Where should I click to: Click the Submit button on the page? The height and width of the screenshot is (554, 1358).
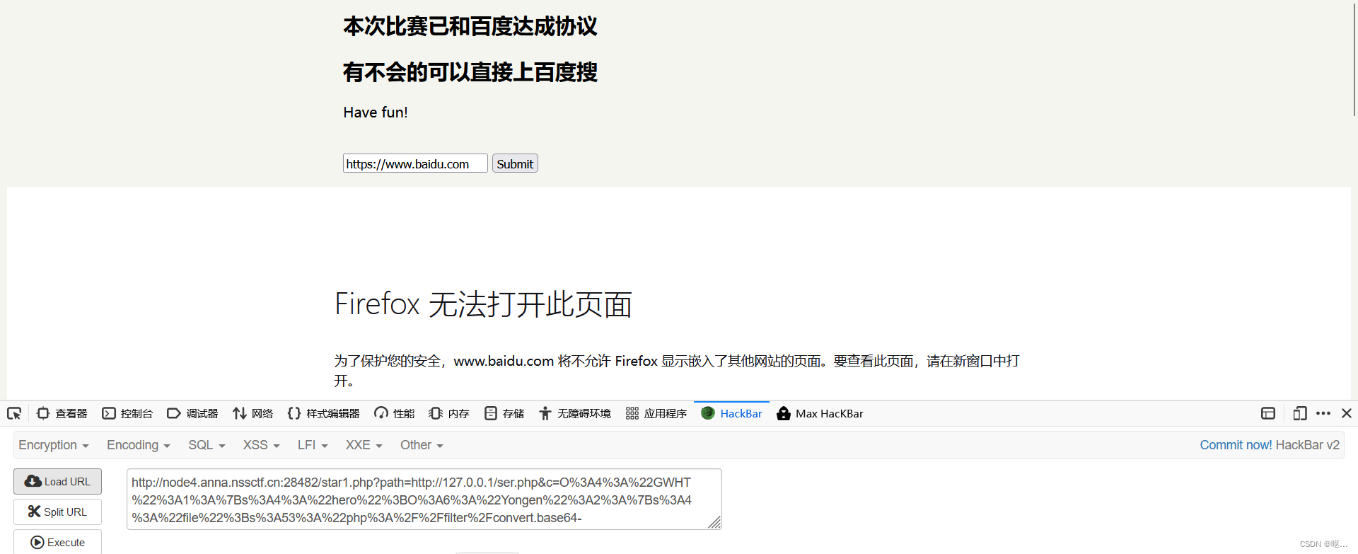coord(515,163)
